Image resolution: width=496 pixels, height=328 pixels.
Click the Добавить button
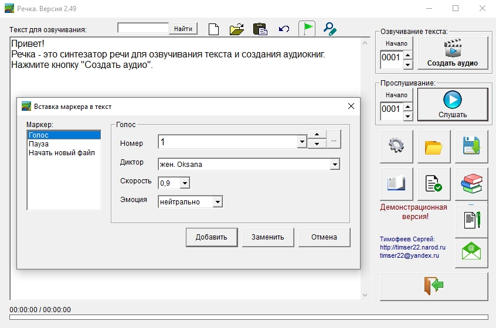[212, 237]
